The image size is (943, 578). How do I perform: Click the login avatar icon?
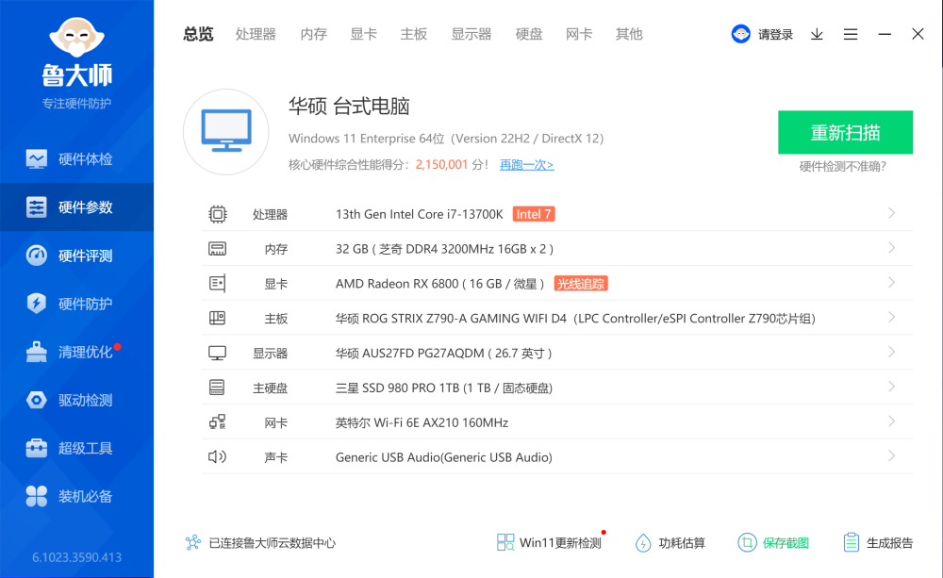coord(741,34)
